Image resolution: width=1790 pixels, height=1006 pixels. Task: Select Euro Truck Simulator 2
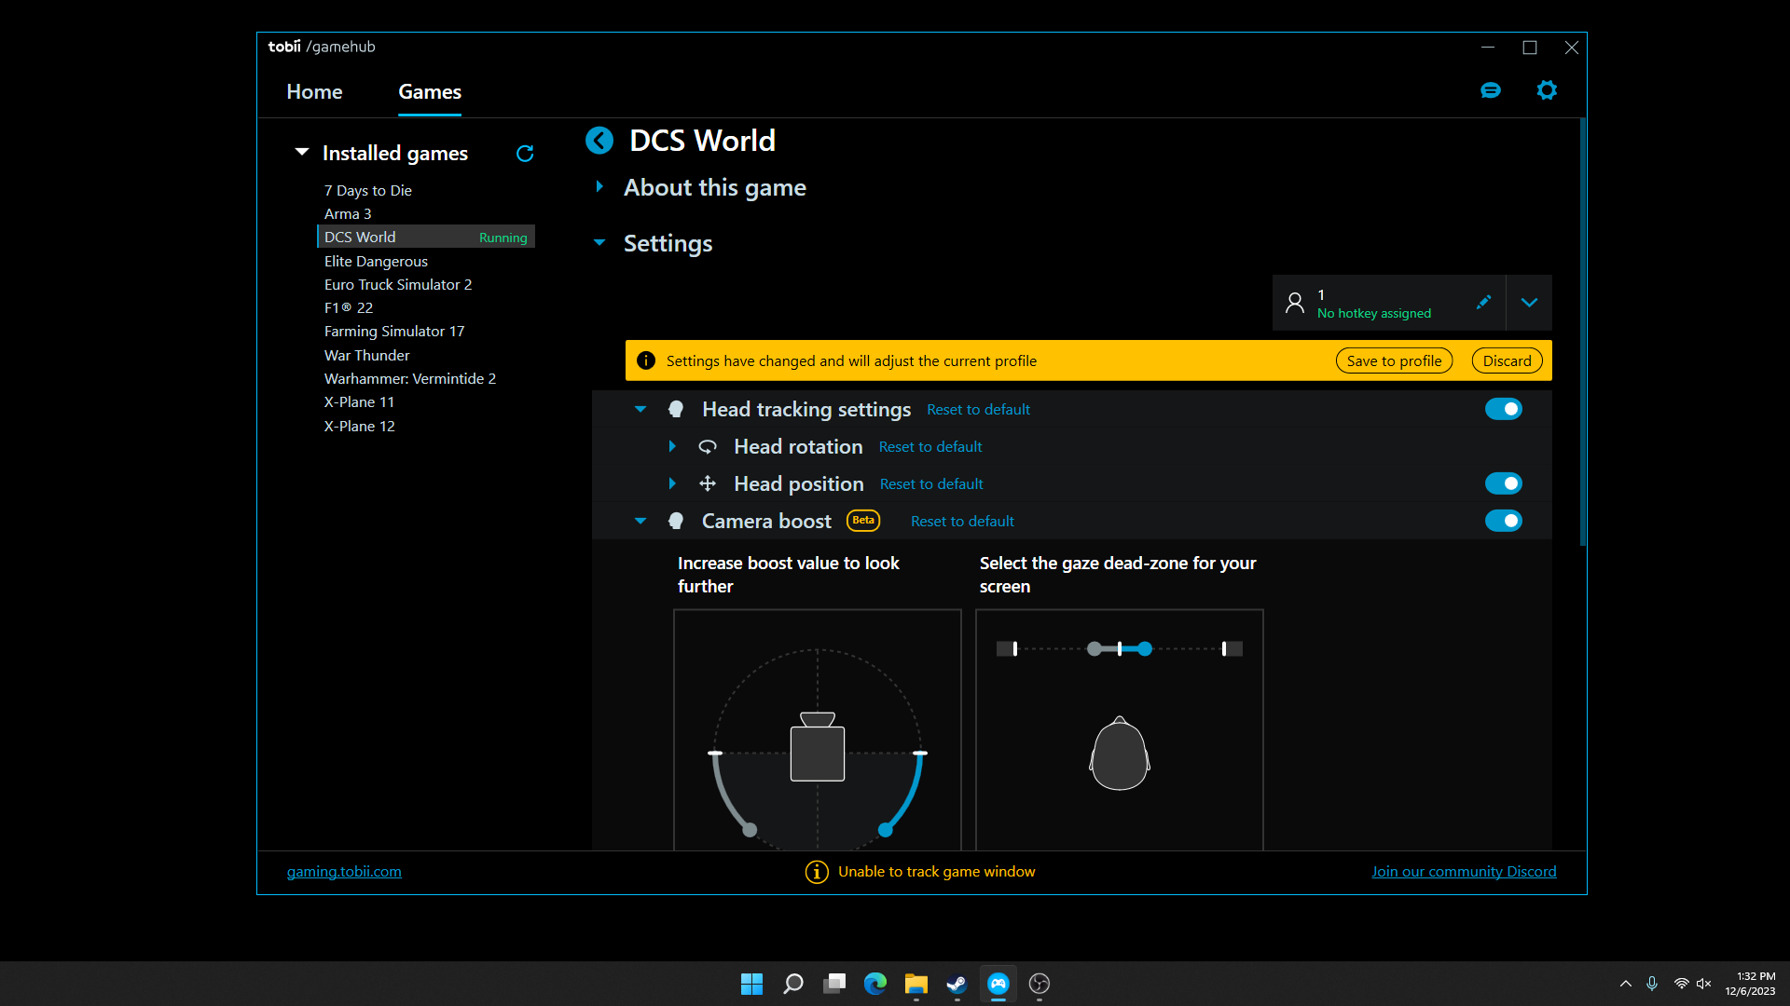[398, 285]
